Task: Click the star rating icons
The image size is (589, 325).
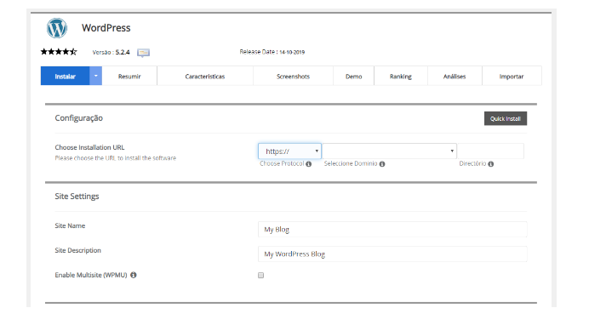Action: (59, 52)
